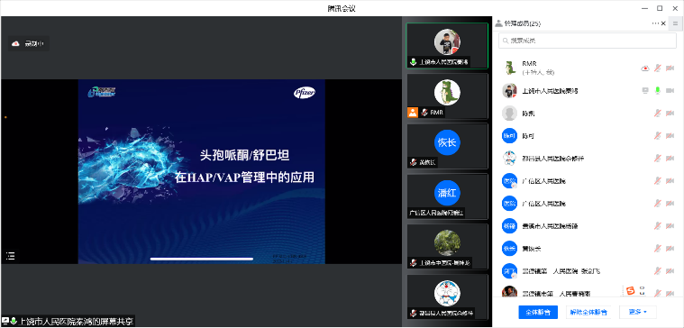Viewport: 684px width, 328px height.
Task: Click the 解除全体静音 unmute all button
Action: [588, 313]
